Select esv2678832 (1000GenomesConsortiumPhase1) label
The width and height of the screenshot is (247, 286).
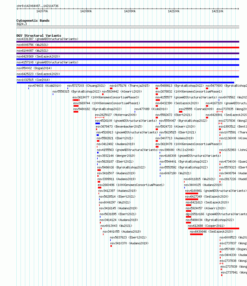[x=189, y=91]
